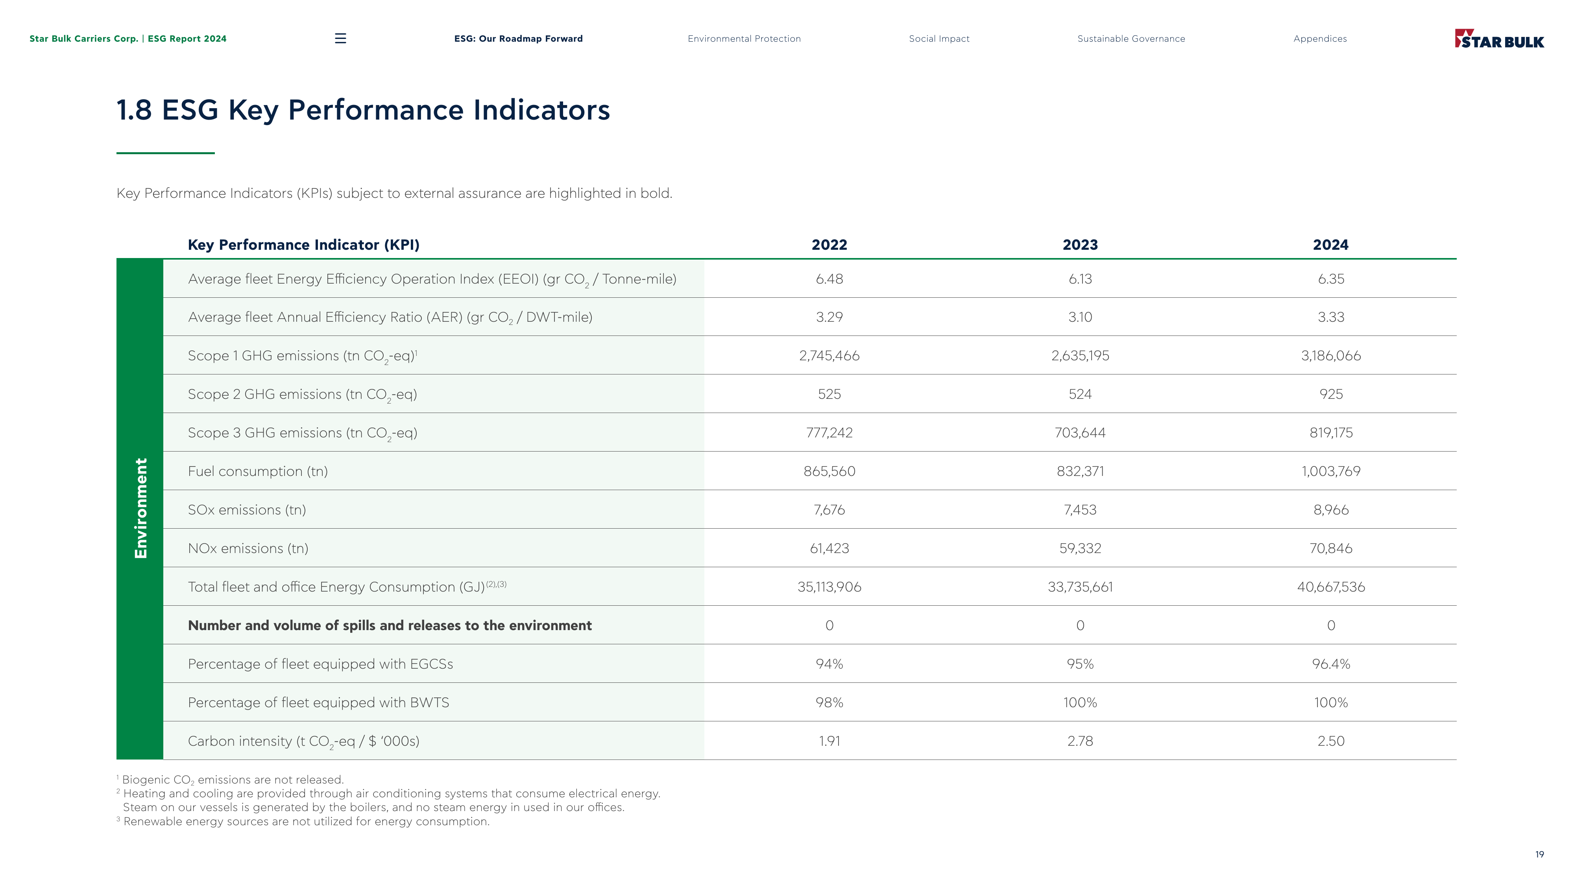Click the 2024 EGCSs value 96.4%

[x=1331, y=664]
